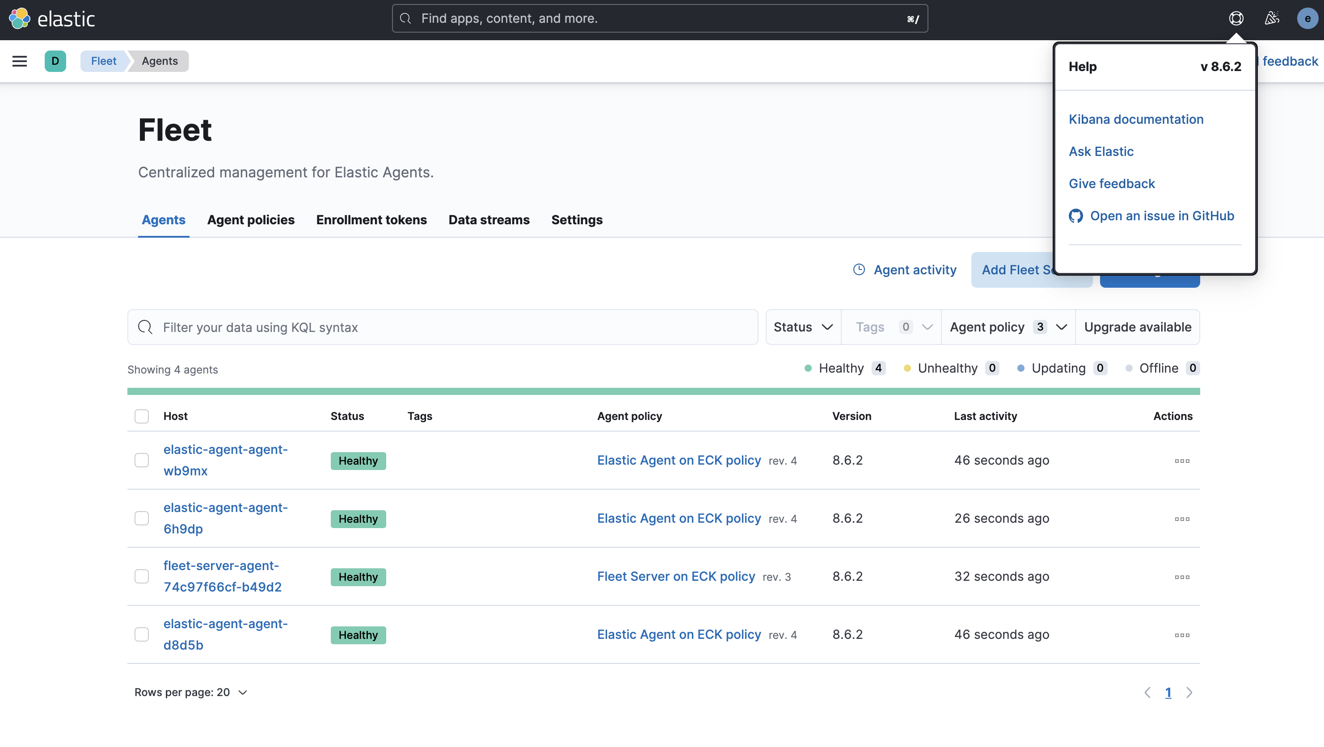Open Kibana documentation link
This screenshot has height=747, width=1324.
click(x=1136, y=119)
